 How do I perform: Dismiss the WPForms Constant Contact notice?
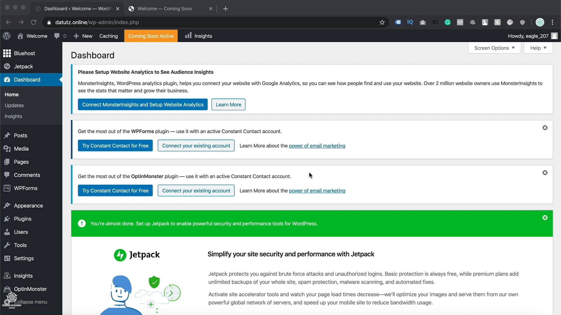coord(545,128)
